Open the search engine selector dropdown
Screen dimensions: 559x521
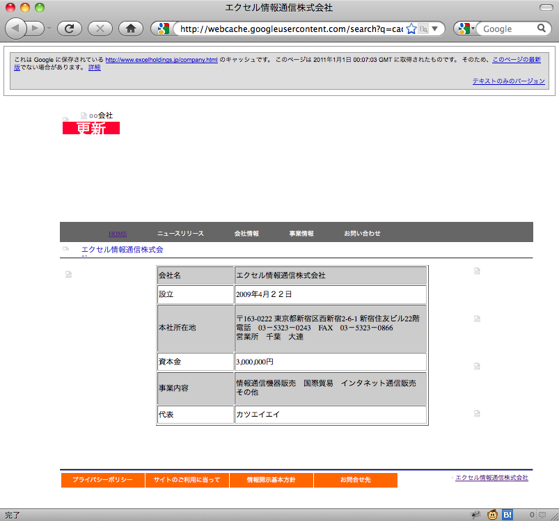coord(466,29)
